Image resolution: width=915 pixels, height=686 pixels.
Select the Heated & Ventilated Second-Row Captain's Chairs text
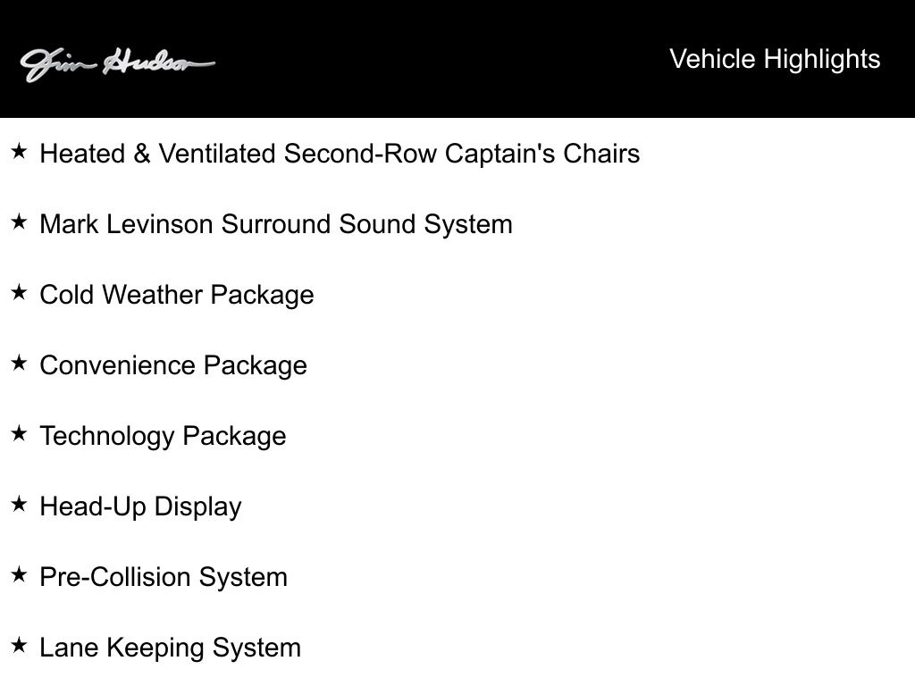[x=340, y=154]
